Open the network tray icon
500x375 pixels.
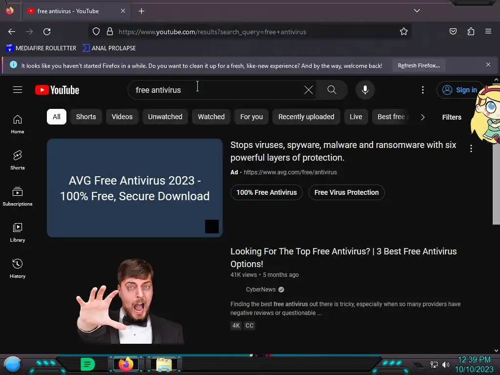434,364
